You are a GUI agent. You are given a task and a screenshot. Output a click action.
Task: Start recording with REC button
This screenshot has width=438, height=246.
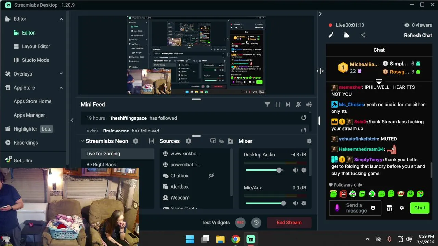tap(241, 222)
